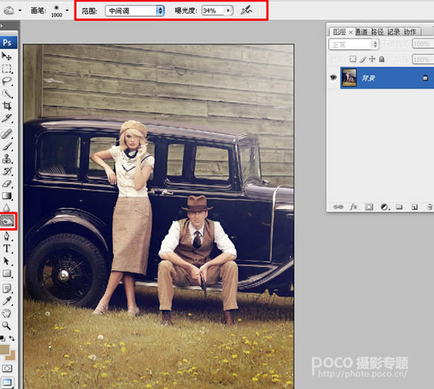Click the 背景 layer thumbnail
The width and height of the screenshot is (434, 389).
pyautogui.click(x=352, y=78)
